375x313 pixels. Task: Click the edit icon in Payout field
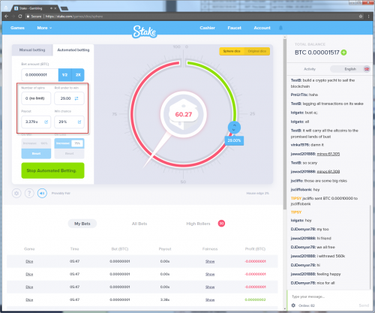[46, 122]
